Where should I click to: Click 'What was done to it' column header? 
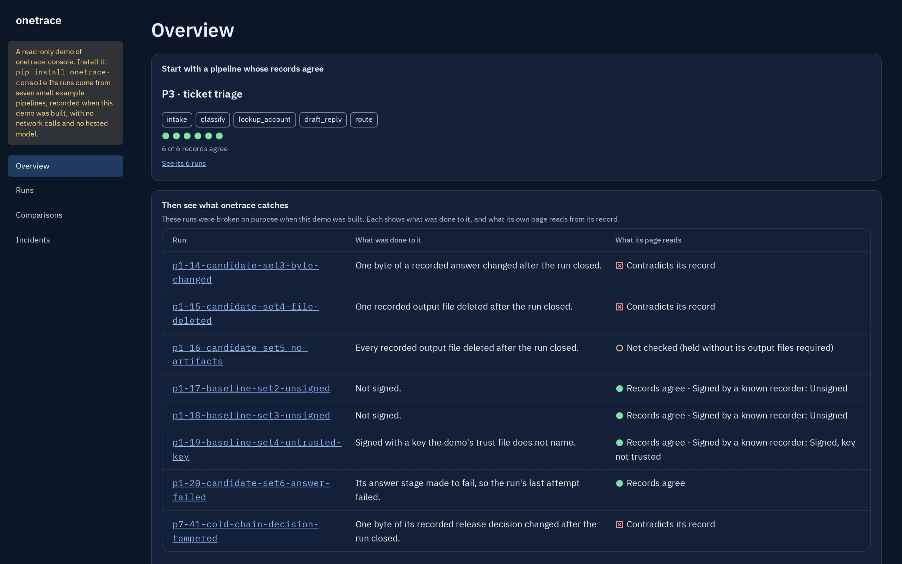[x=388, y=240]
